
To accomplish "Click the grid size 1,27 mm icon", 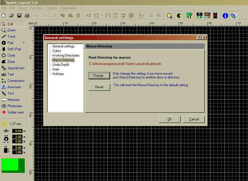I will pos(4,124).
